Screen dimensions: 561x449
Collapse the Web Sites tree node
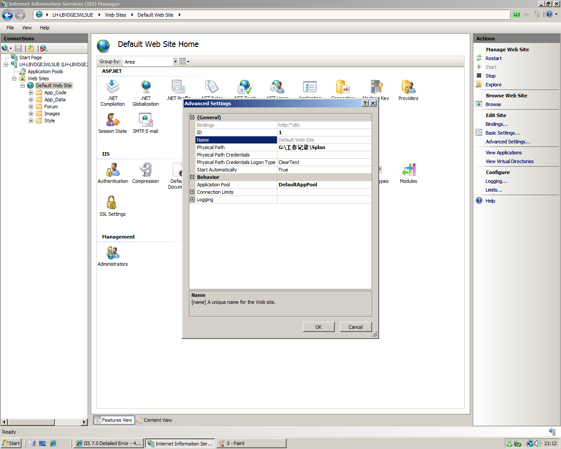[14, 78]
